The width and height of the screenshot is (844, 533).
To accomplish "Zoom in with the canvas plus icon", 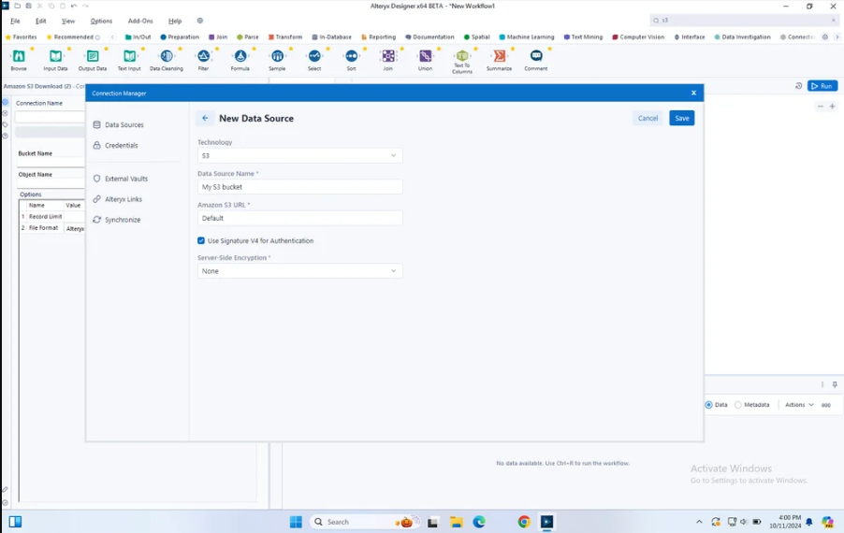I will coord(832,107).
